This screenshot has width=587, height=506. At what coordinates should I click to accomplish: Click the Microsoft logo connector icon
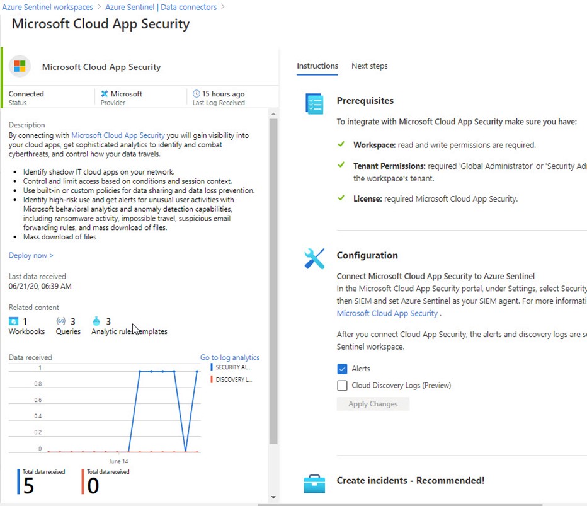pyautogui.click(x=20, y=67)
